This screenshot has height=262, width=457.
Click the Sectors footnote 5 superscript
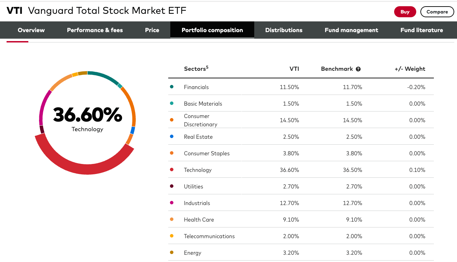point(207,67)
